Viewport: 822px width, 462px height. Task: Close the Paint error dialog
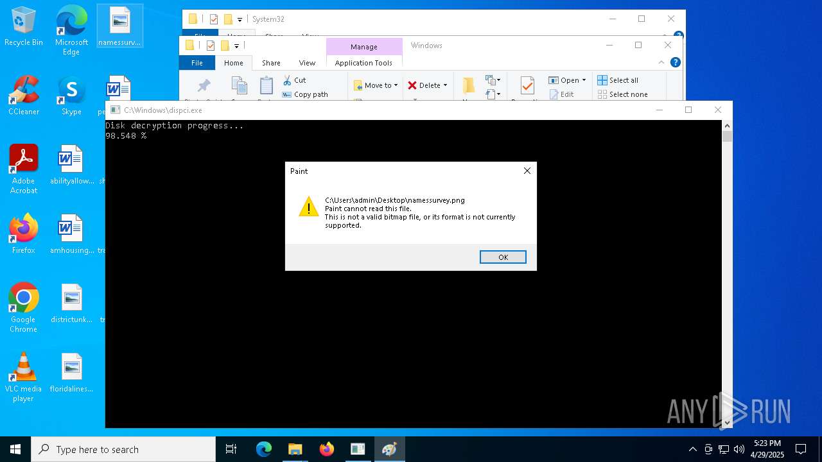[527, 171]
